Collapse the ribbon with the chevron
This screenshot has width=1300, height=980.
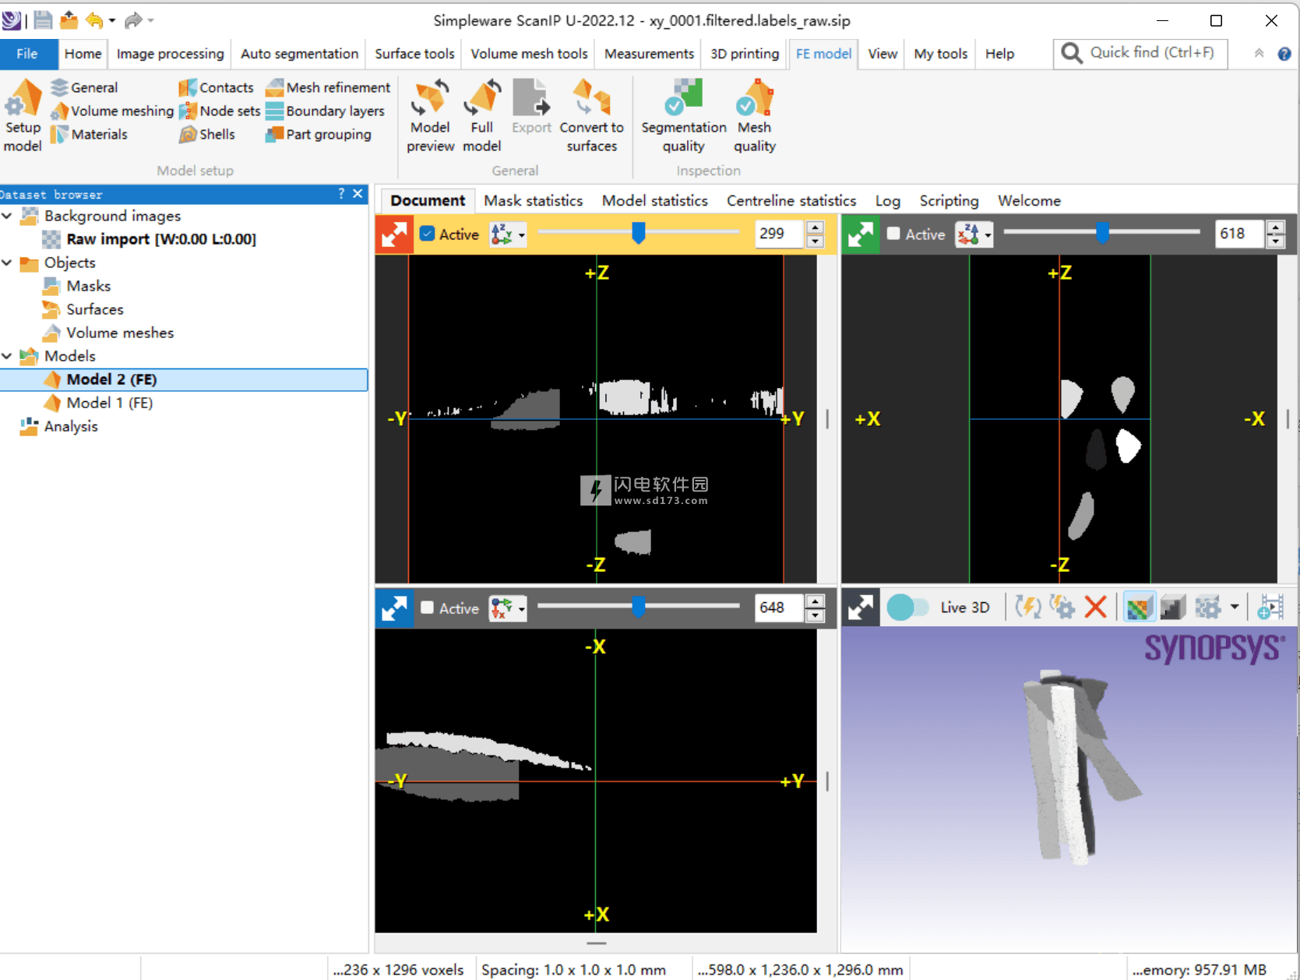[x=1259, y=54]
